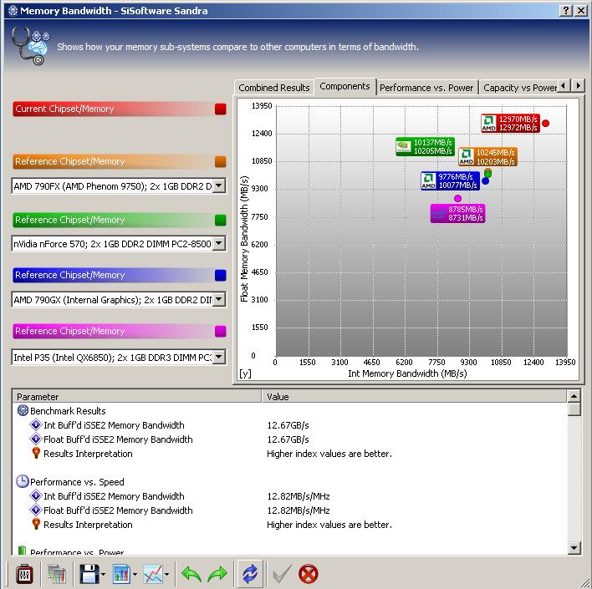Toggle the blue Reference Chipset color box

point(221,275)
